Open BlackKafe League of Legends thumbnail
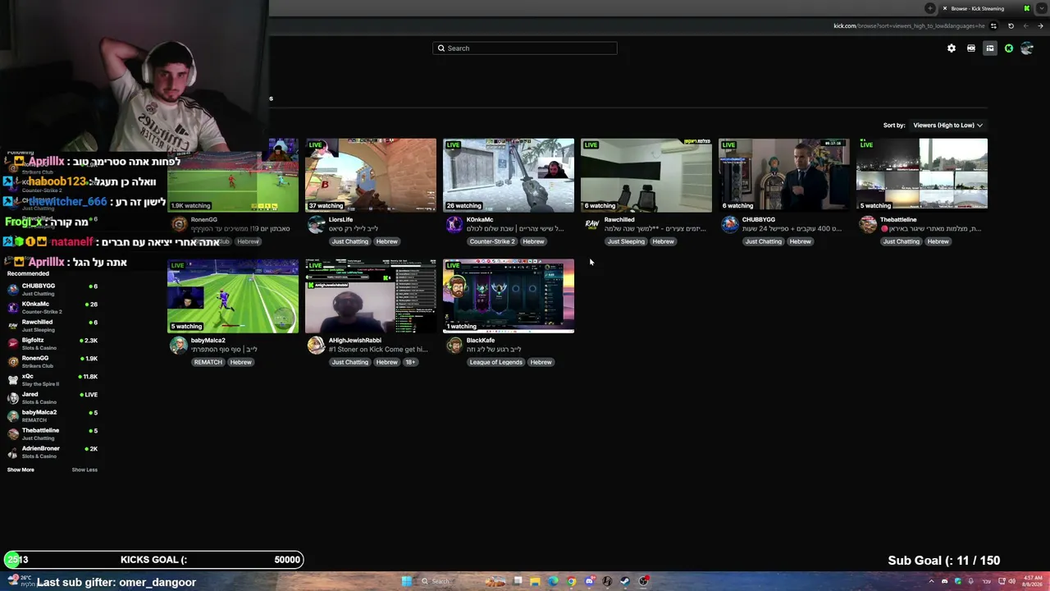The image size is (1050, 591). point(509,295)
